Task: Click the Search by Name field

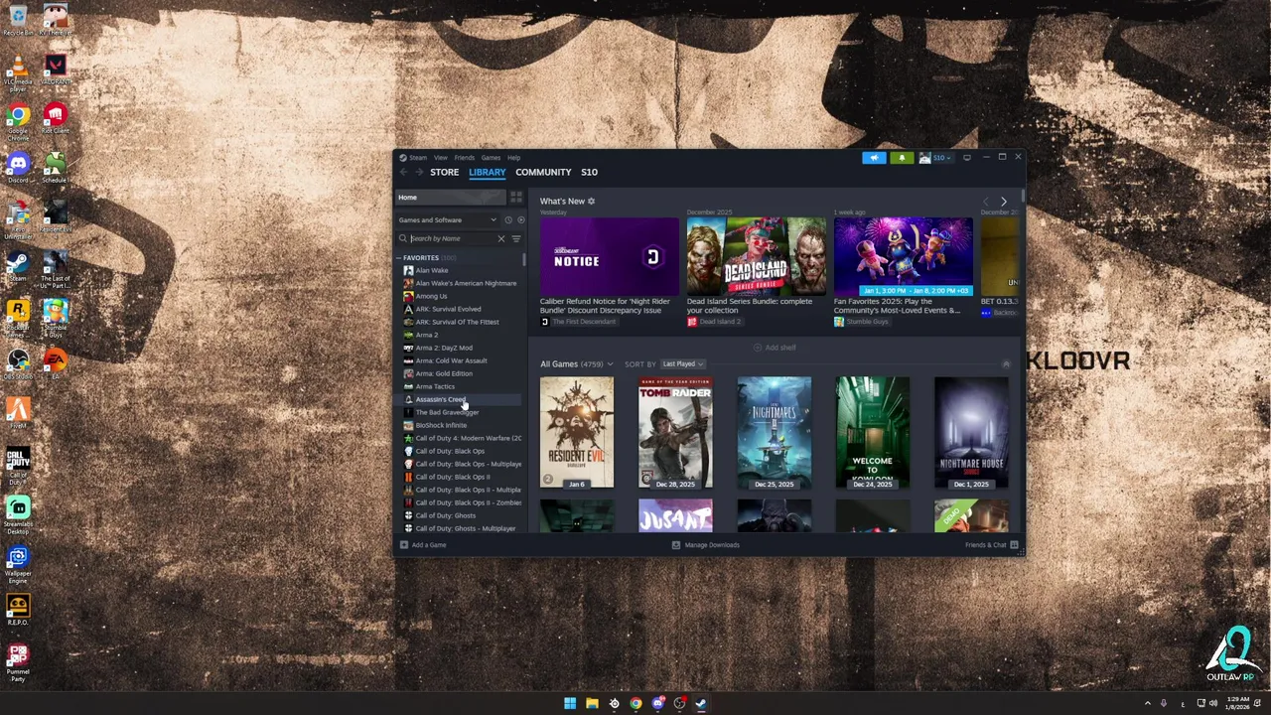Action: pos(452,238)
